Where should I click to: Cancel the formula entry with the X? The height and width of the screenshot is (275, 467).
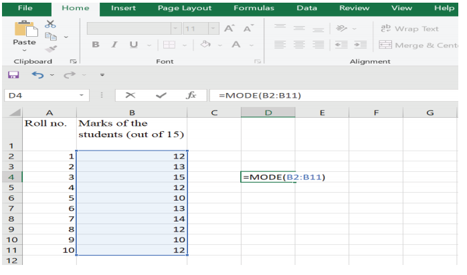[x=130, y=96]
